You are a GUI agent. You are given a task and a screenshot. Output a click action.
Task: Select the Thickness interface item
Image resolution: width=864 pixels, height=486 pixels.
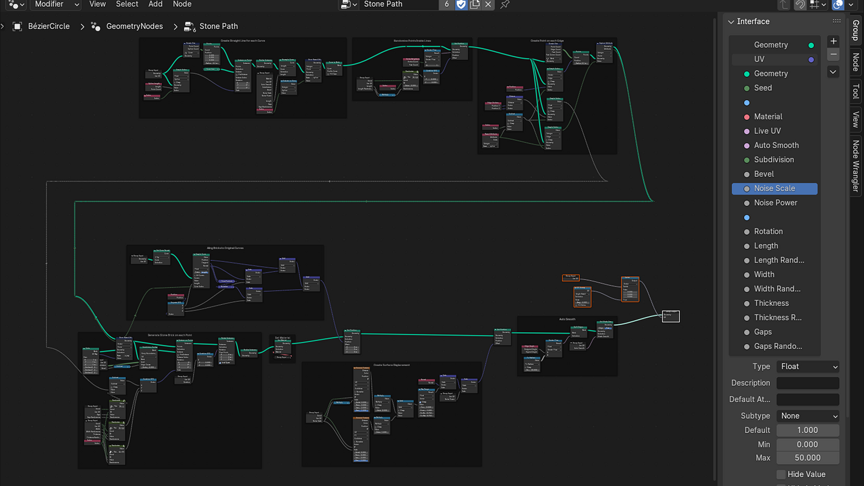pyautogui.click(x=775, y=303)
